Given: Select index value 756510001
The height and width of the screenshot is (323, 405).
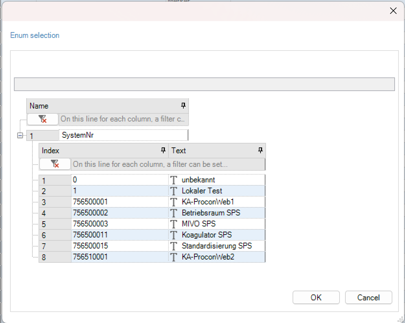Looking at the screenshot, I should click(x=120, y=257).
